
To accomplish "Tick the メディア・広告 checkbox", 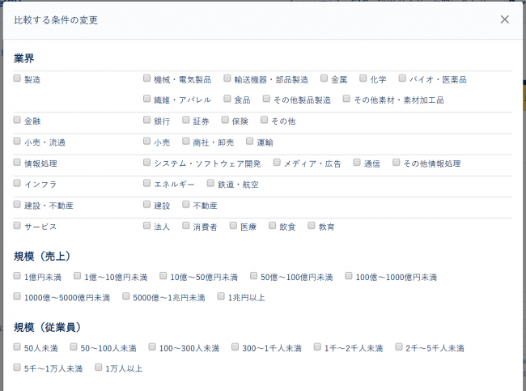I will click(x=277, y=163).
